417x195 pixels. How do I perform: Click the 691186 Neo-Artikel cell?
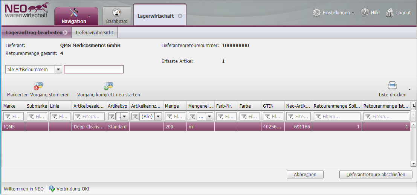coord(298,127)
